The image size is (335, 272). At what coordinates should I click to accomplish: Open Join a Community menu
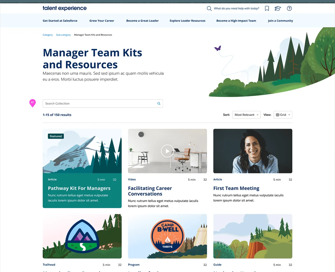[280, 21]
